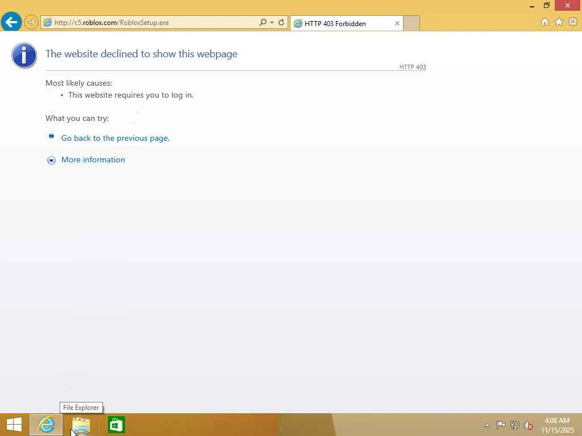Show hidden tray icons arrow
Viewport: 582px width, 436px height.
point(487,425)
